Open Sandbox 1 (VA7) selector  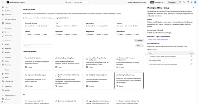click(157, 2)
